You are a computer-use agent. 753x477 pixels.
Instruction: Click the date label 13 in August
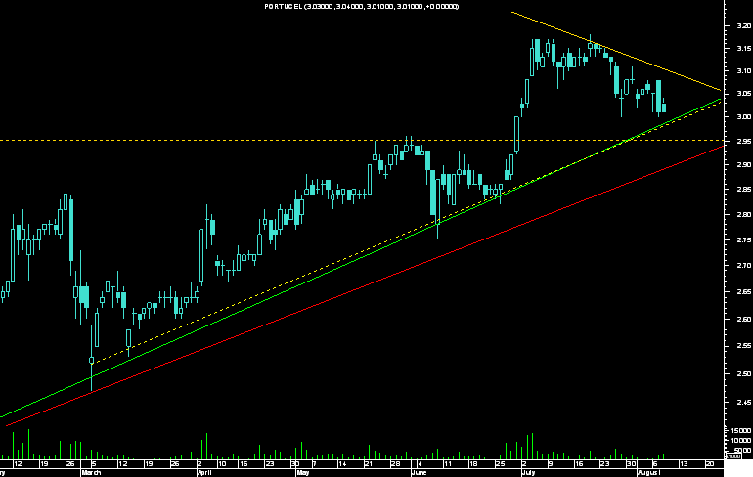point(684,464)
